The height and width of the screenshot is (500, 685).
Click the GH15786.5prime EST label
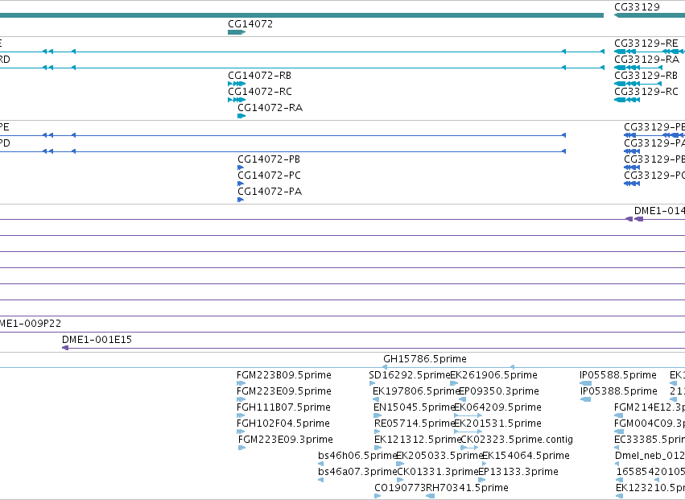[425, 359]
